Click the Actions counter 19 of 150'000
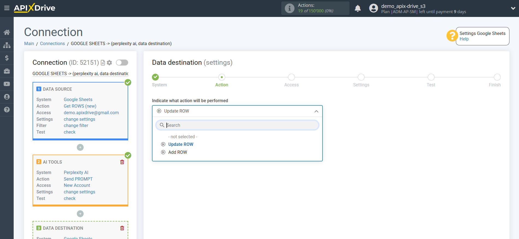The width and height of the screenshot is (519, 239). pos(315,11)
